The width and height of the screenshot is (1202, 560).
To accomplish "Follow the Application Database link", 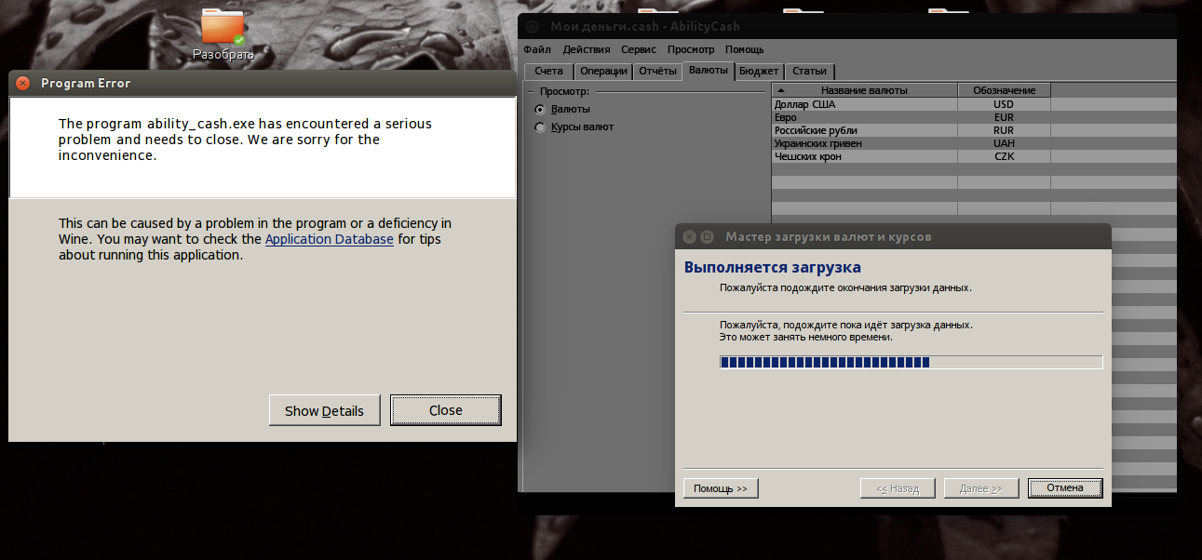I will tap(329, 239).
